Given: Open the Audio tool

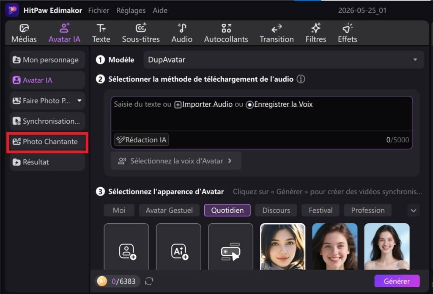Looking at the screenshot, I should (182, 33).
